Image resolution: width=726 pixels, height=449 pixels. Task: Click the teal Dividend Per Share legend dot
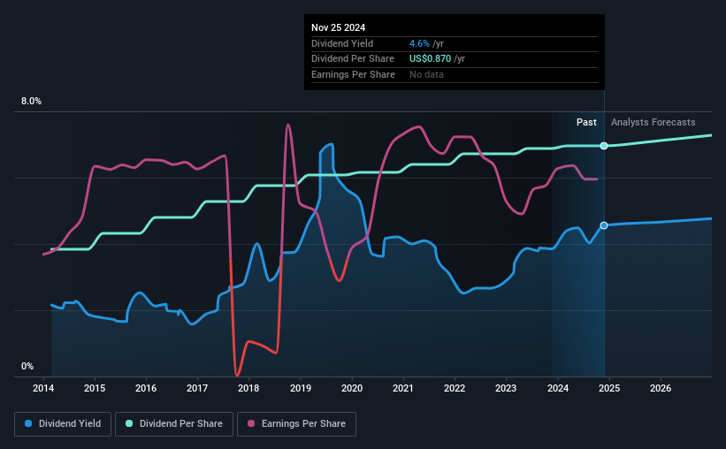[129, 423]
